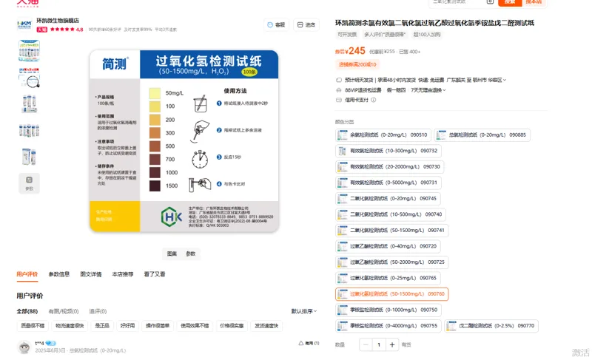Viewport: 592px width, 357px height.
Task: Choose option 二氧化氯检测试纸 (10-500mg/L) 090740
Action: tap(391, 214)
